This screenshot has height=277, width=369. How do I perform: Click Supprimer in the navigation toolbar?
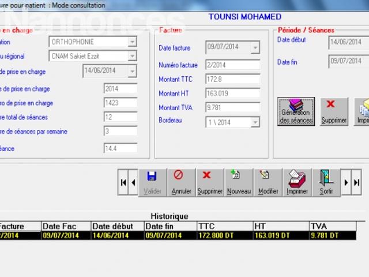pos(210,182)
